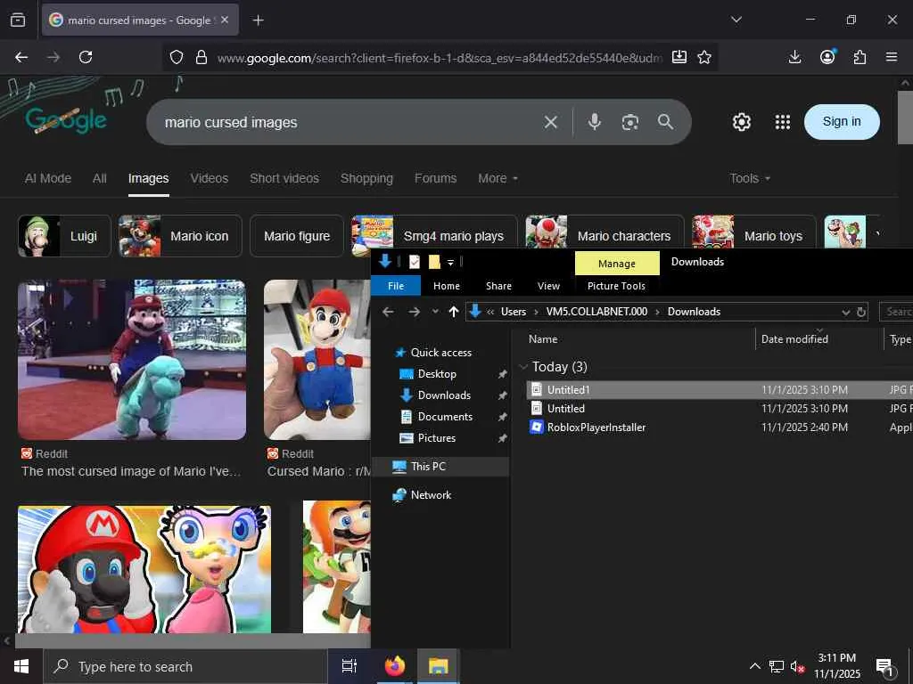Image resolution: width=913 pixels, height=684 pixels.
Task: Go back in Firefox history
Action: [21, 57]
